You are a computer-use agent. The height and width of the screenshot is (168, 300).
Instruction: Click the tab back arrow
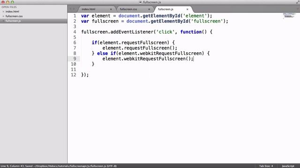[70, 9]
